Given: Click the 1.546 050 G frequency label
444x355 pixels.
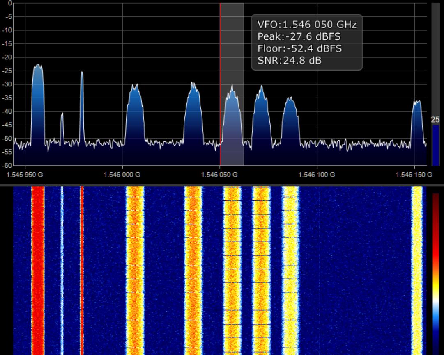Looking at the screenshot, I should point(219,175).
